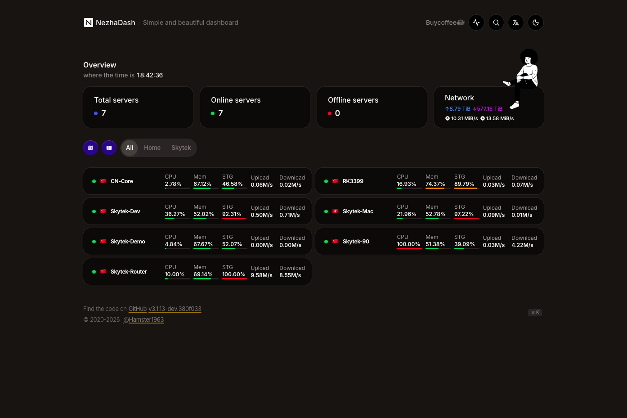This screenshot has height=418, width=627.
Task: Click the green status dot for Skytek-Dev
Action: (94, 211)
